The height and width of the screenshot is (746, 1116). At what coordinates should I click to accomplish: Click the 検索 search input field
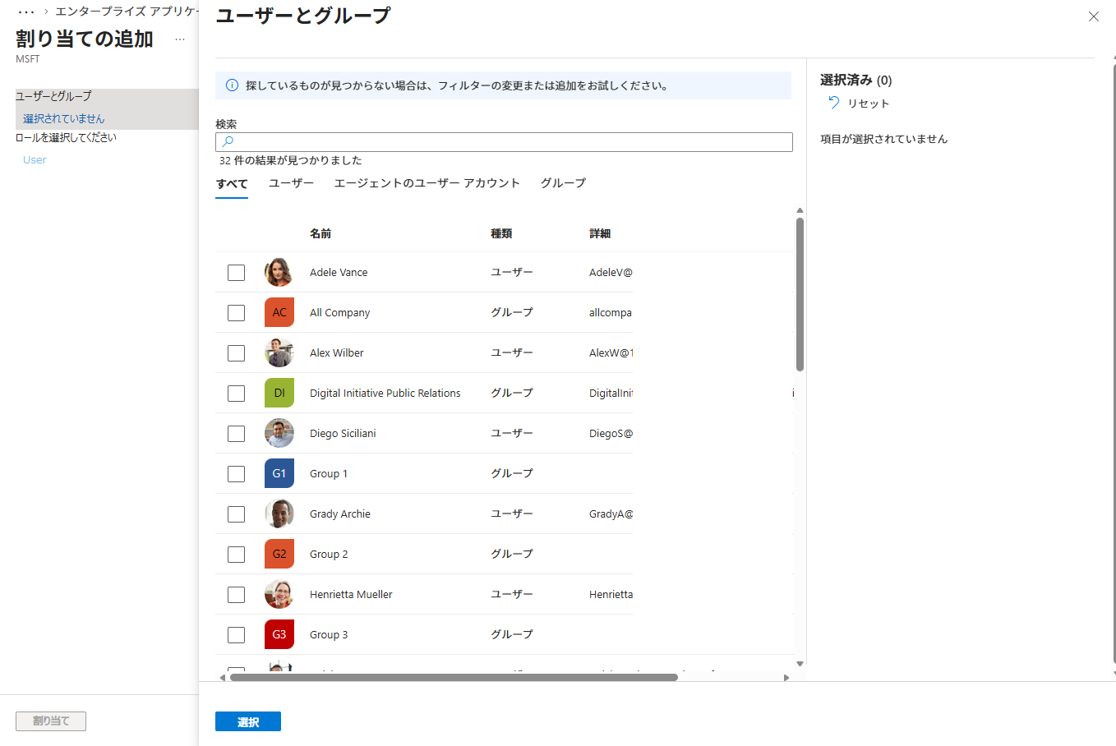[504, 142]
